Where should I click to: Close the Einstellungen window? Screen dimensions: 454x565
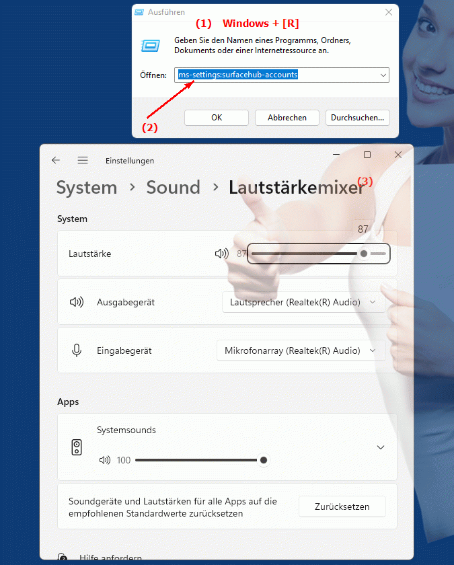click(x=398, y=155)
